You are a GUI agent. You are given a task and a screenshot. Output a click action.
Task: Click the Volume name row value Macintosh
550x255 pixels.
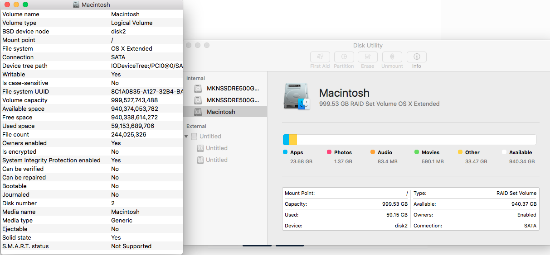click(x=125, y=14)
